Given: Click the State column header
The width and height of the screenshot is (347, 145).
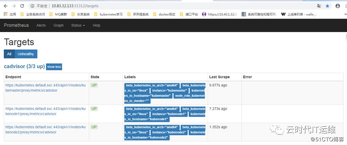Looking at the screenshot, I should click(x=95, y=77).
